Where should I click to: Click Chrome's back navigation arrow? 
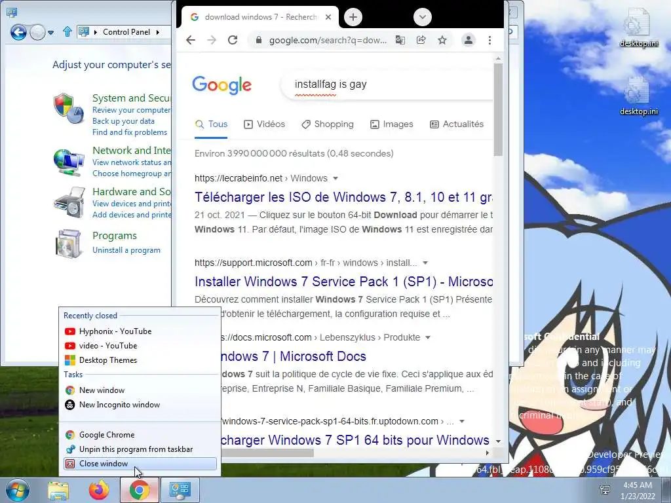191,40
